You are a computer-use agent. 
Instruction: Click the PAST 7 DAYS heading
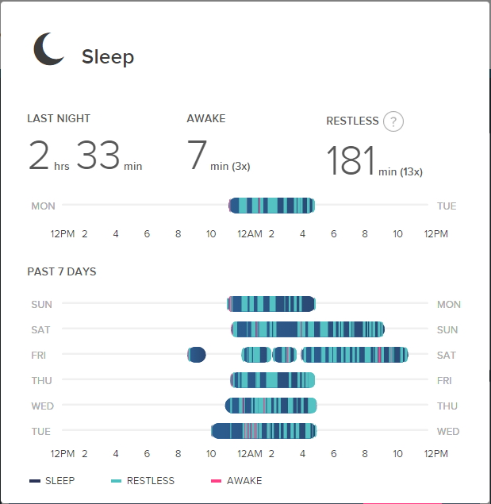coord(62,271)
